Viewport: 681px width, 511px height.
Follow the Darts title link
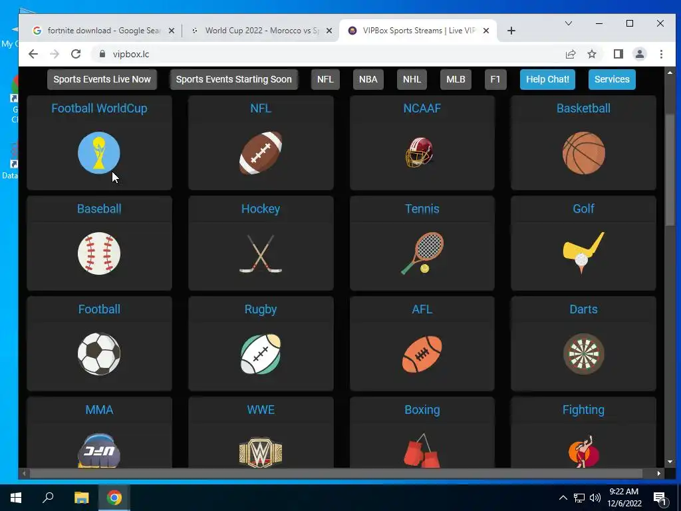[583, 309]
